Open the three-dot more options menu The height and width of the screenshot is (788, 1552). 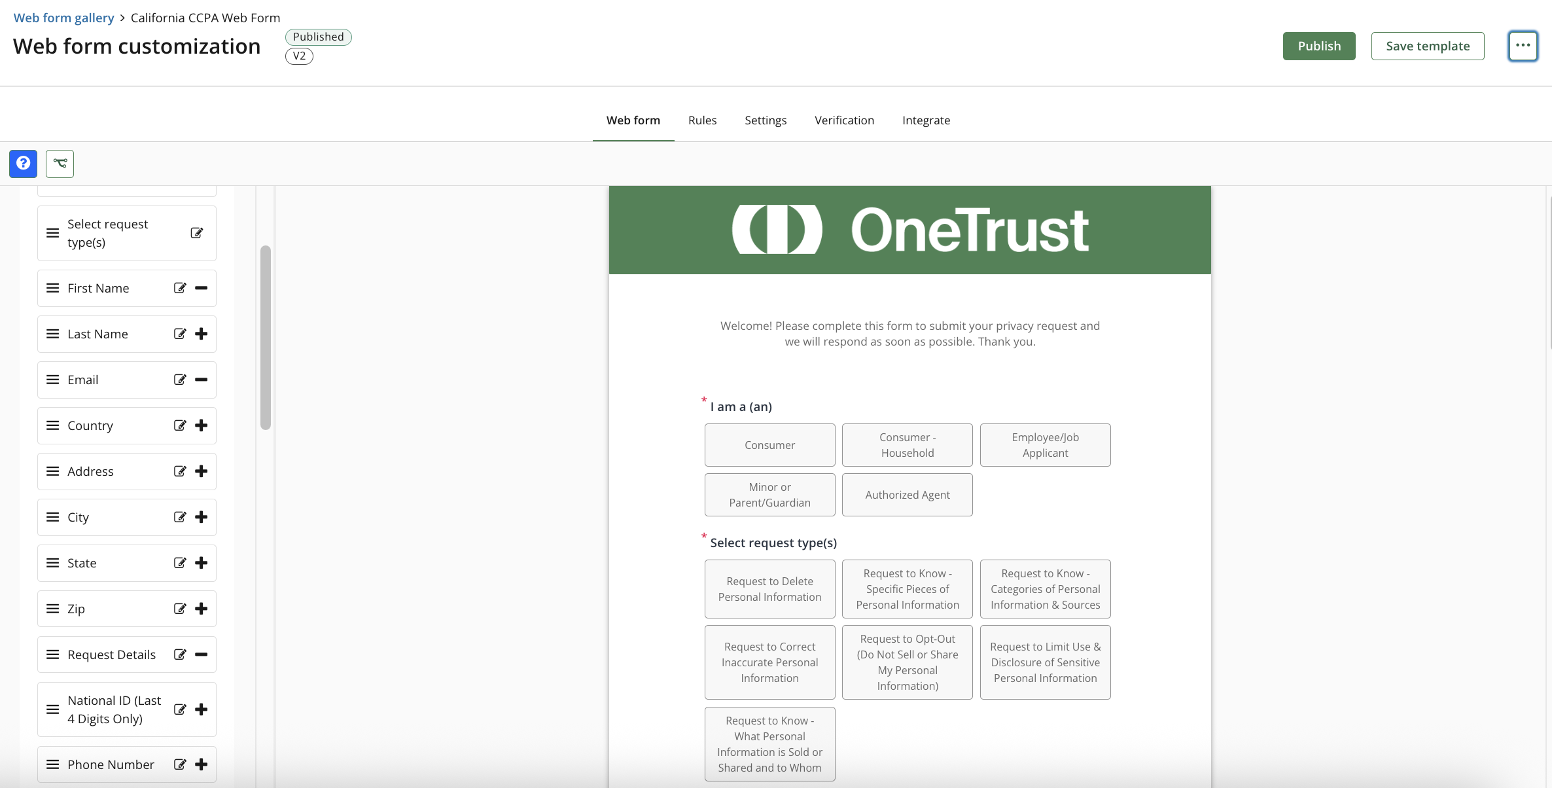(1523, 46)
